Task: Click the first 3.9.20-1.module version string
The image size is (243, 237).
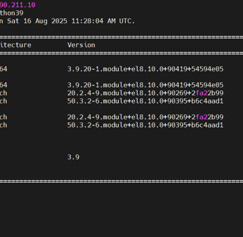Action: (x=145, y=69)
